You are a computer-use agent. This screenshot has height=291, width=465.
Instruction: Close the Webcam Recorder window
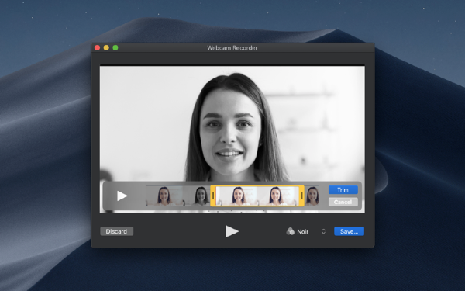tap(98, 48)
